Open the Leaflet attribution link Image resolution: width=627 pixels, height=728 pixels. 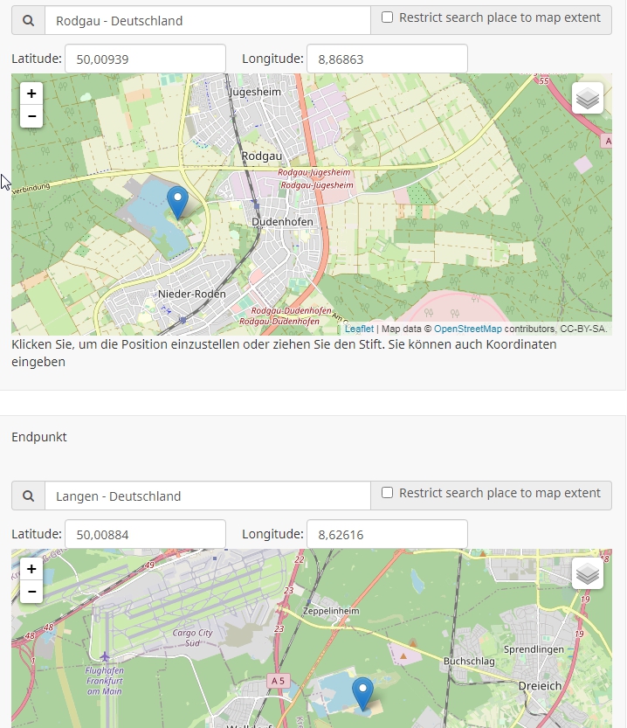[359, 329]
